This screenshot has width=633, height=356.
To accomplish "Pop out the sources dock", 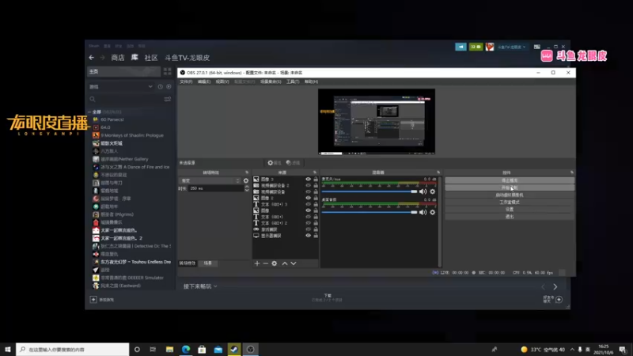I will pos(315,172).
